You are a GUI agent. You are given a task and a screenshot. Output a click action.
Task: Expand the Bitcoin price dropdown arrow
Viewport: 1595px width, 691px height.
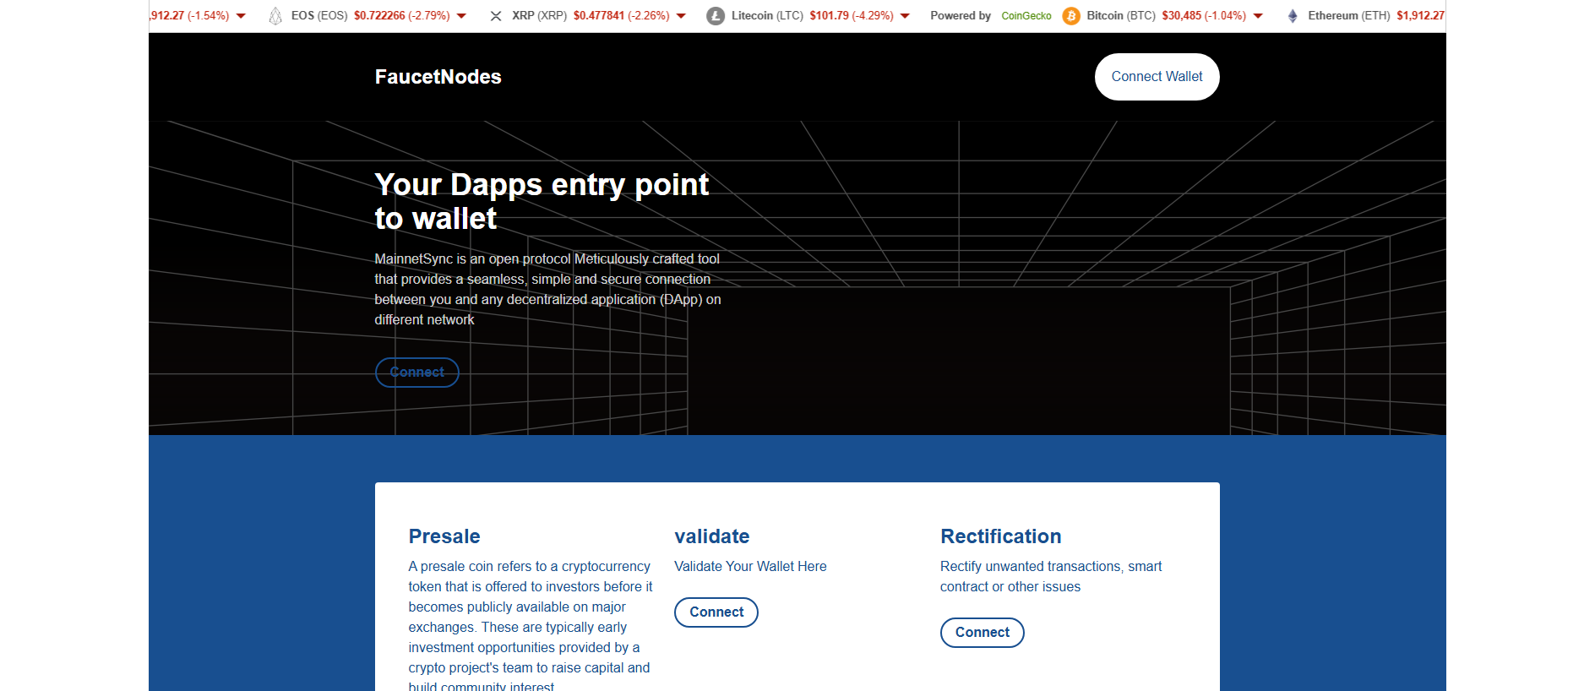[x=1258, y=16]
